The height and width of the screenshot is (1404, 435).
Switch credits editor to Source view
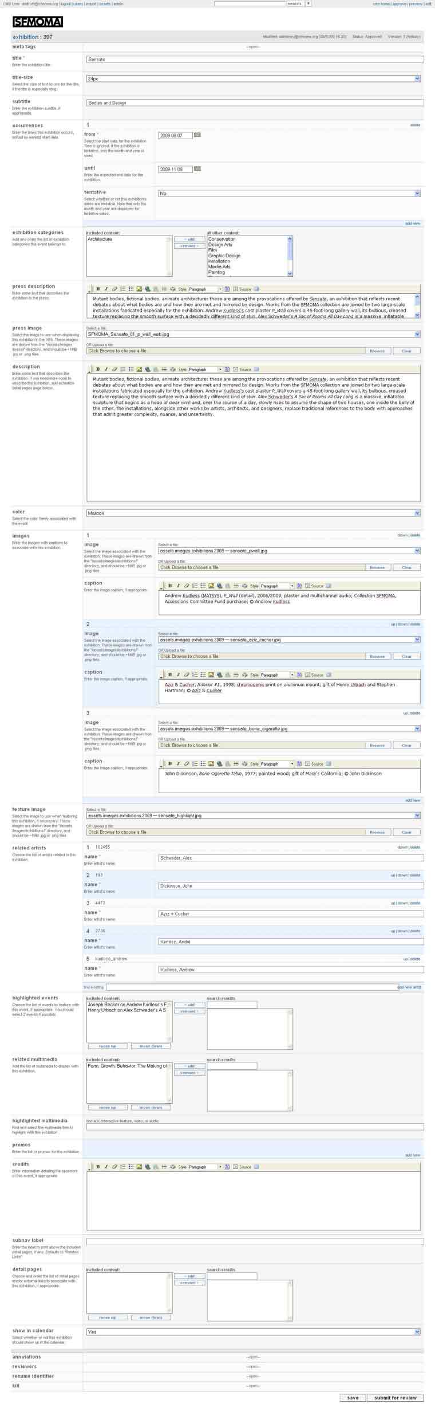[244, 1167]
